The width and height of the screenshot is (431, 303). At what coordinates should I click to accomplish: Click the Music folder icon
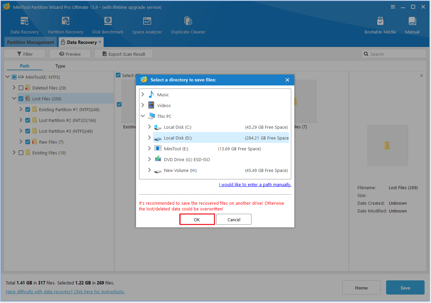[151, 95]
